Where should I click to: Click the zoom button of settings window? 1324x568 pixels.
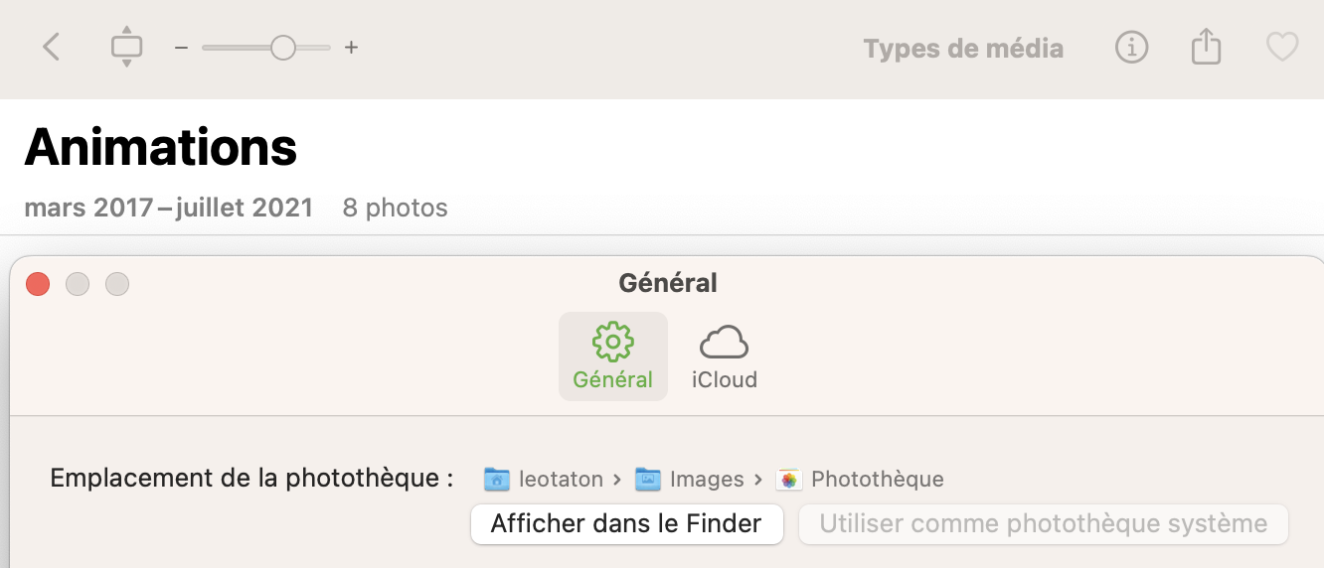117,284
